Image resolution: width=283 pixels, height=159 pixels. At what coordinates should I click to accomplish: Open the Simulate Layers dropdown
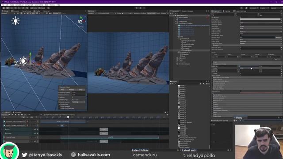79,102
